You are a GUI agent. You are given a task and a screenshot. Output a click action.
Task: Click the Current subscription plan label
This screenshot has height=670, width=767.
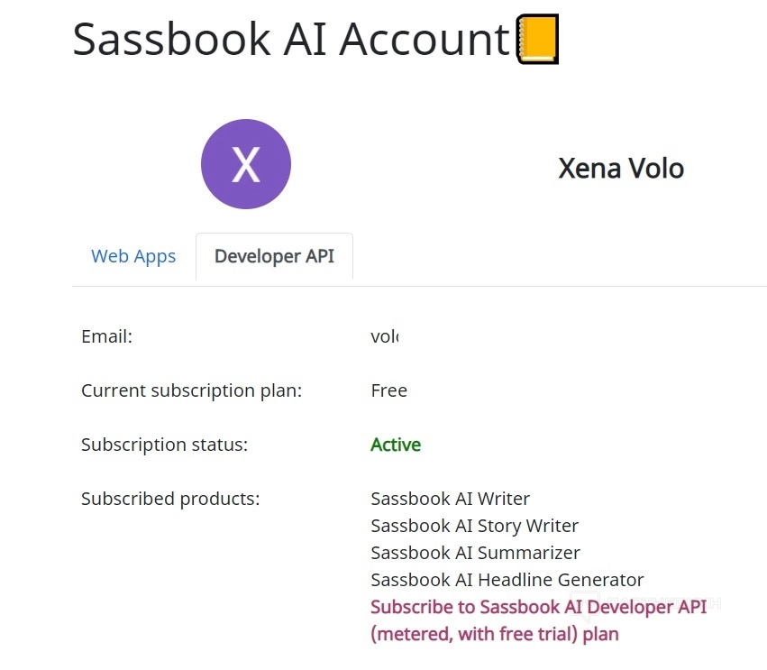[x=191, y=390]
